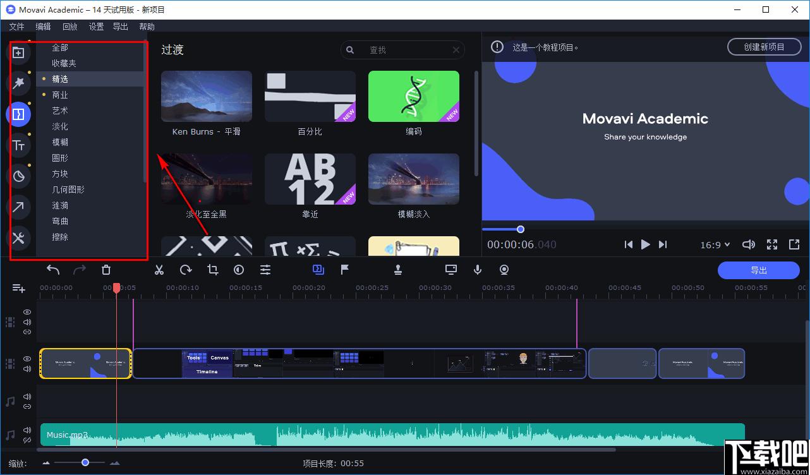The height and width of the screenshot is (475, 810).
Task: Click the Crop tool in toolbar
Action: (213, 270)
